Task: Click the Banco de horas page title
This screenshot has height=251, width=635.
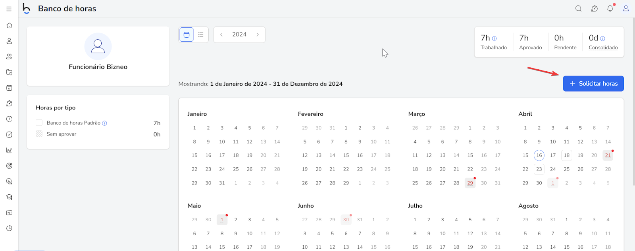Action: pos(67,9)
